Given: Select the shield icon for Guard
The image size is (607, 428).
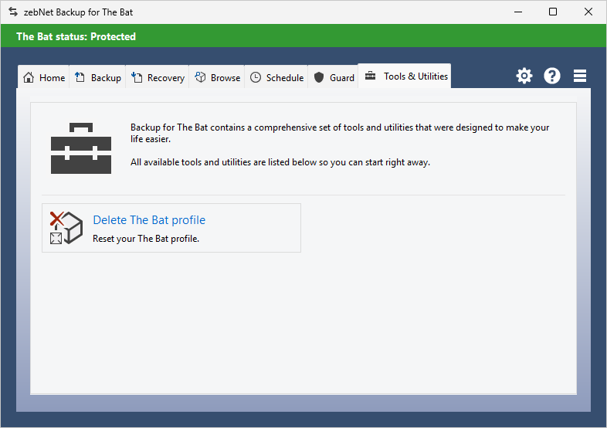Looking at the screenshot, I should [319, 78].
